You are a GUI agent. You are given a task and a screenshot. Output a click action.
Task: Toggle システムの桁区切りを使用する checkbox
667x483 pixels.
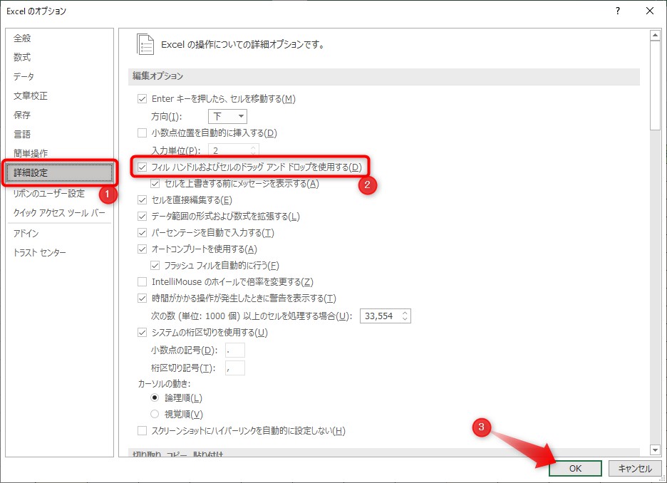tap(142, 333)
